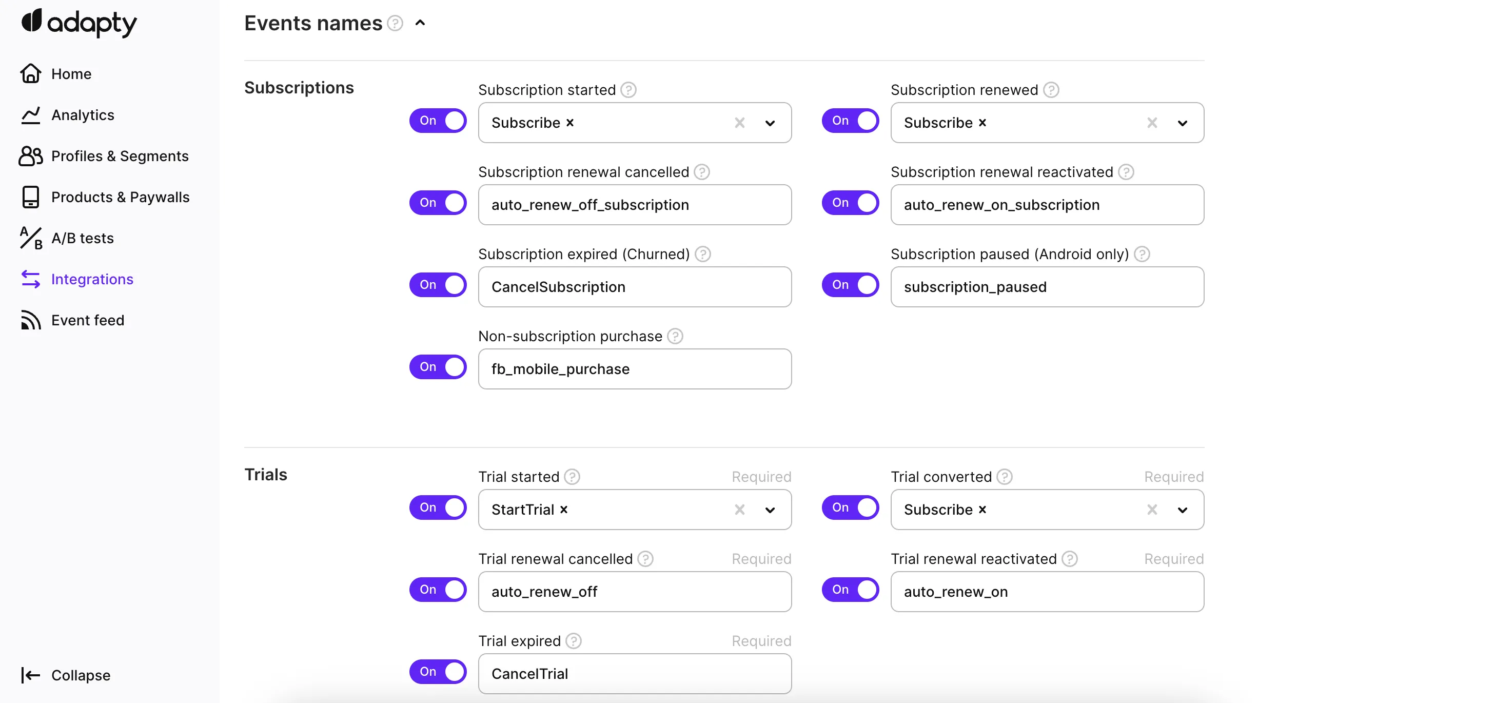The width and height of the screenshot is (1494, 703).
Task: Collapse the Events names section chevron
Action: coord(421,23)
